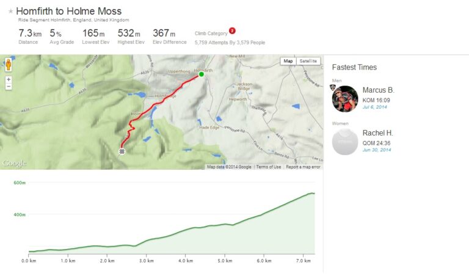This screenshot has width=469, height=276.
Task: Click Report a map error
Action: (303, 167)
